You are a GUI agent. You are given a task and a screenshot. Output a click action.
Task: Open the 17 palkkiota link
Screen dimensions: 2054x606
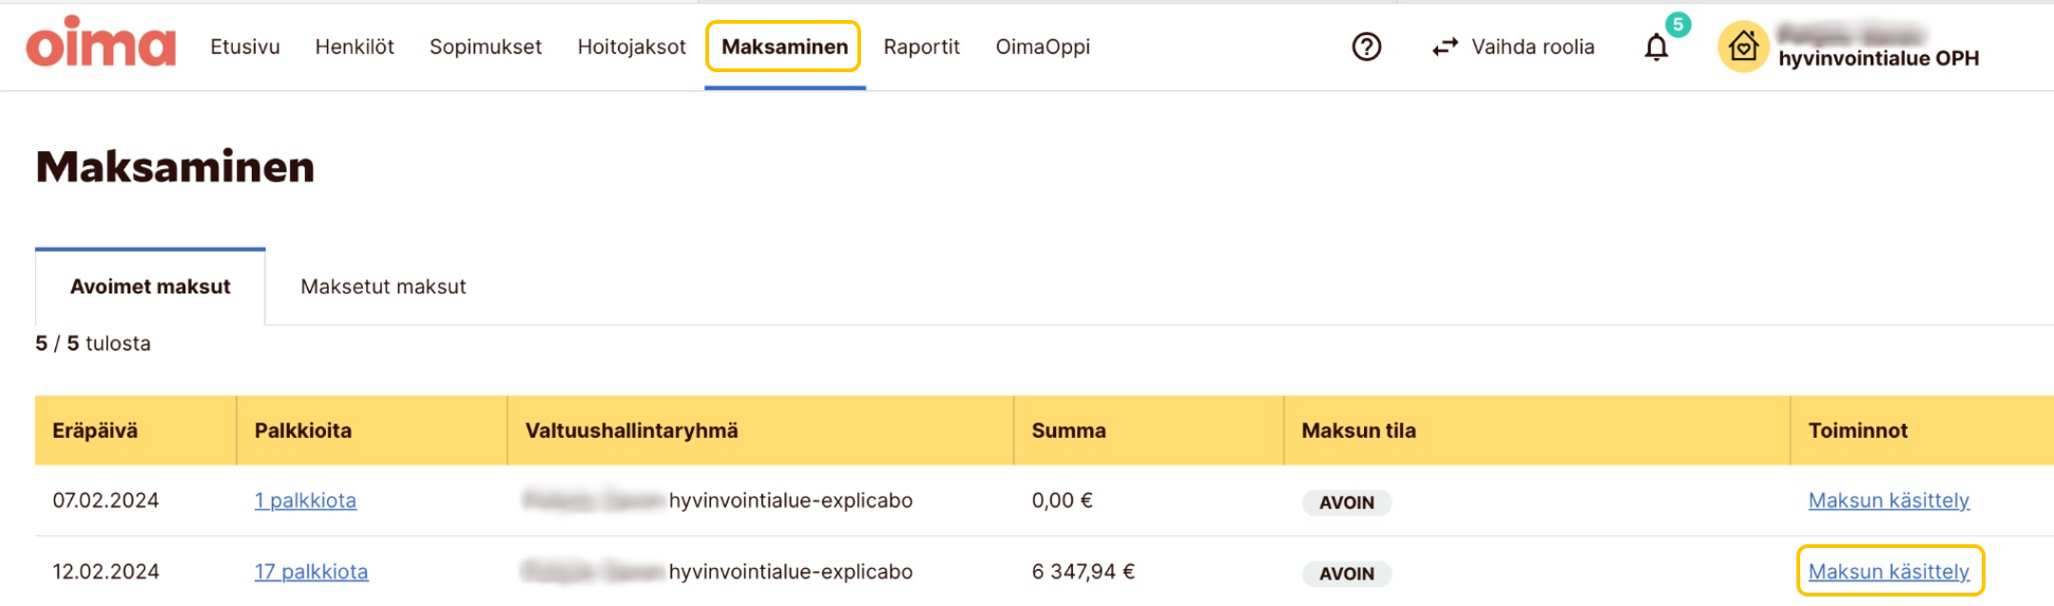click(311, 572)
